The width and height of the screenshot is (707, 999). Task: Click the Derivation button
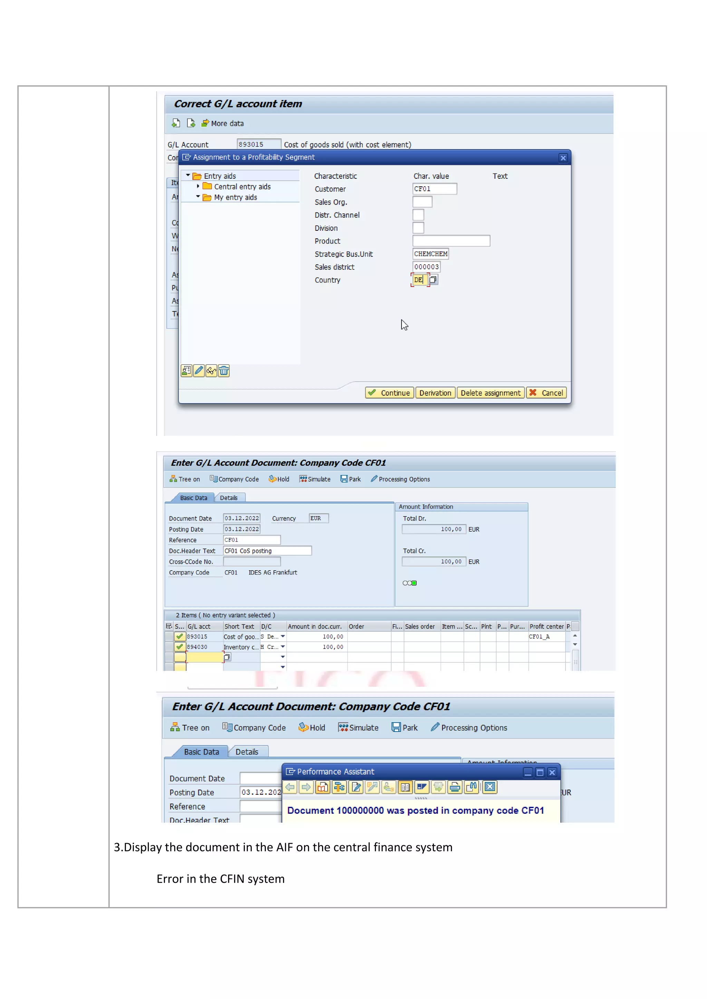[435, 393]
